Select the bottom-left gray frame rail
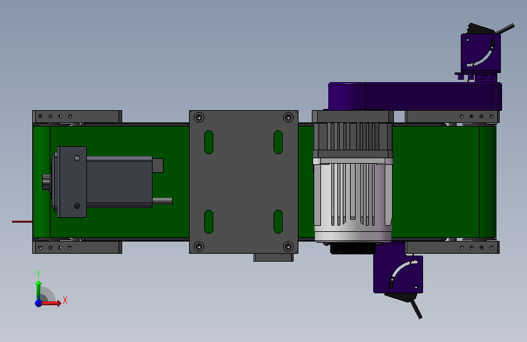The width and height of the screenshot is (527, 342). pyautogui.click(x=77, y=248)
